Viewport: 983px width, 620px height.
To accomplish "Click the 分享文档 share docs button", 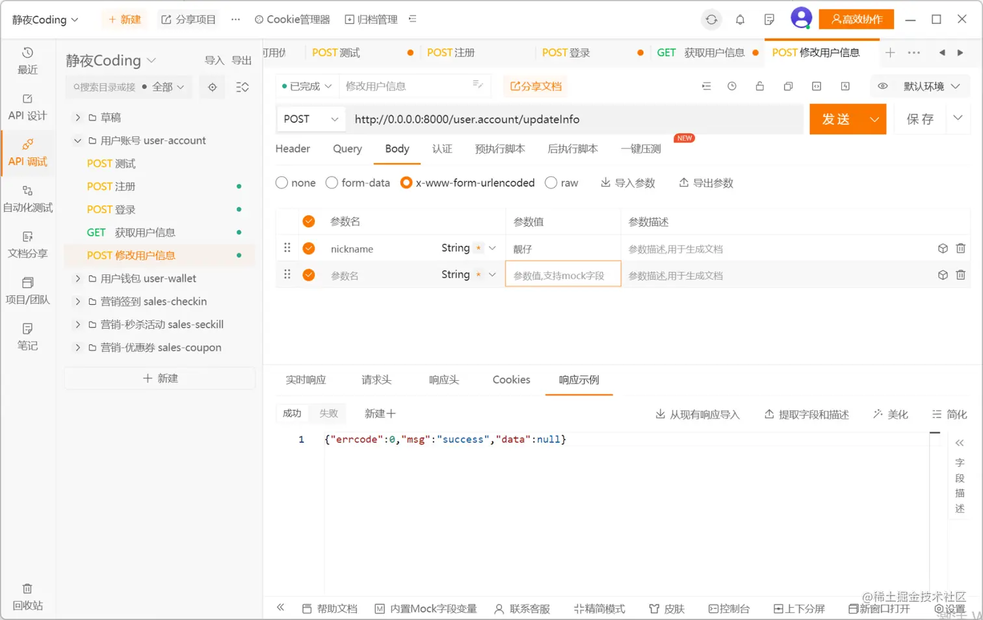I will [534, 86].
